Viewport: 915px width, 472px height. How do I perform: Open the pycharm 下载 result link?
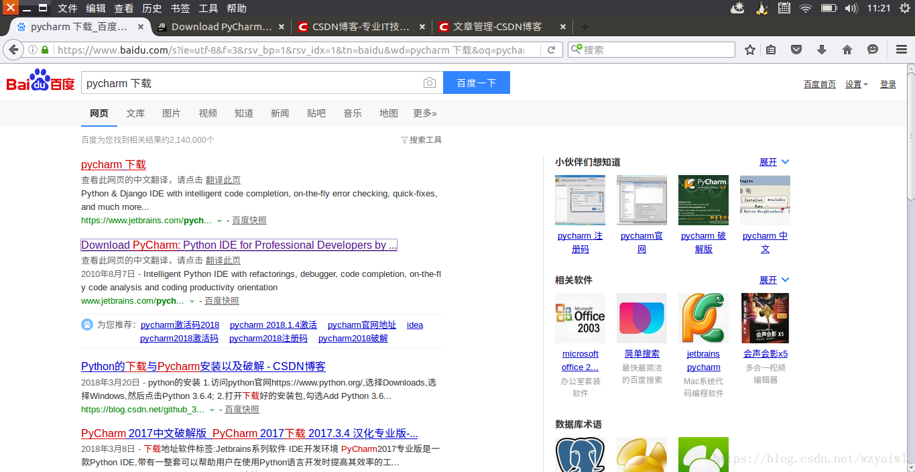(113, 164)
